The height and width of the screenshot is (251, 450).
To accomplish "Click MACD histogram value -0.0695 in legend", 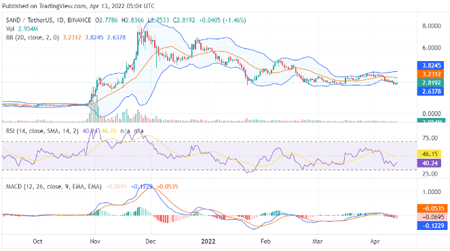I will [x=116, y=187].
